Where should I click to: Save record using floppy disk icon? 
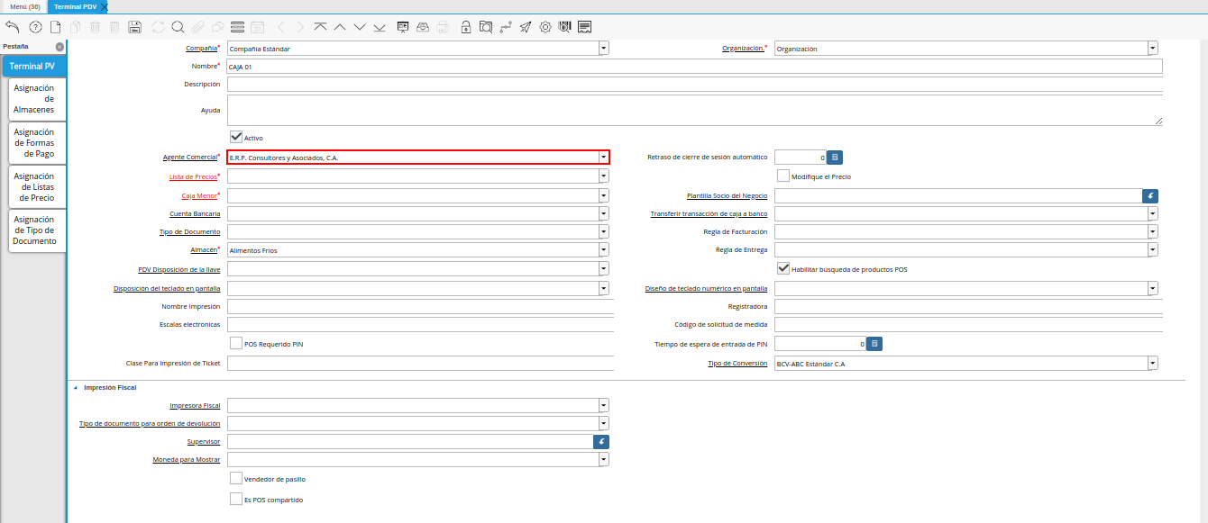click(134, 27)
